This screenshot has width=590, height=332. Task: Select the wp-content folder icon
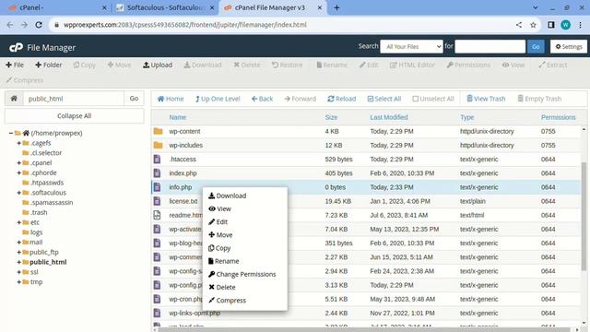(158, 131)
